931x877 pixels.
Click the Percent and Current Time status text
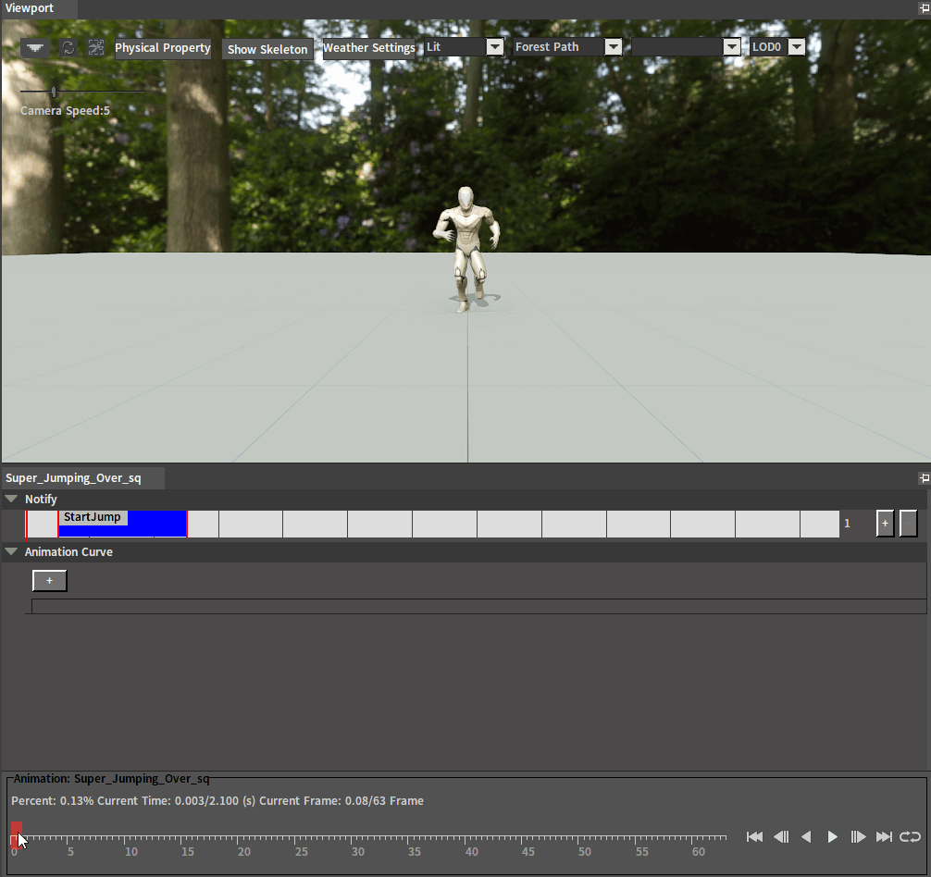point(217,801)
